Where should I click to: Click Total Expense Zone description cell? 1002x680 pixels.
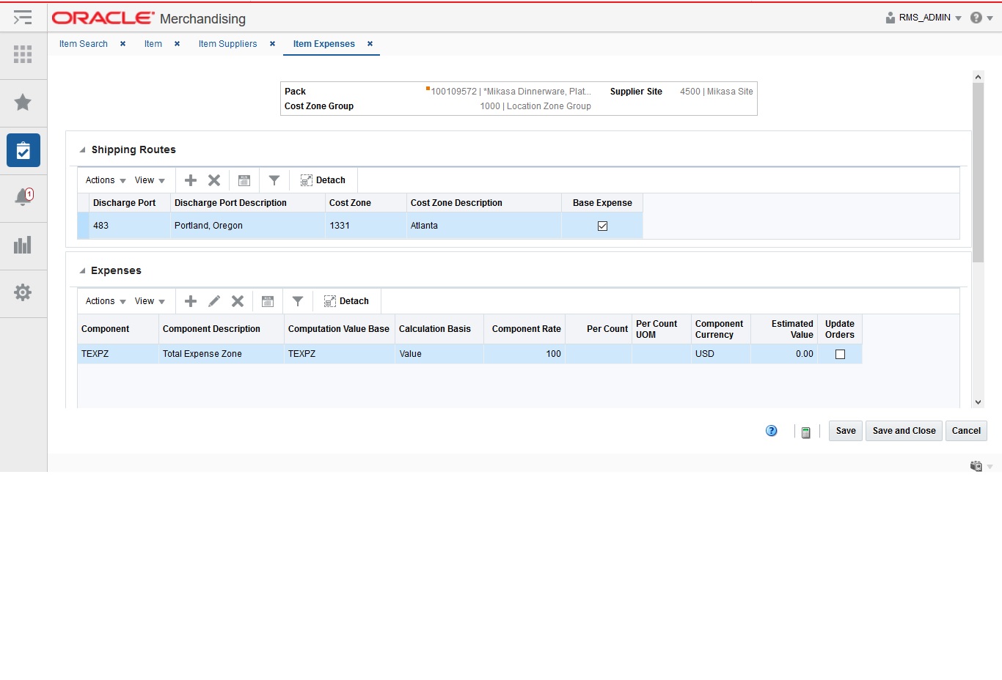pos(222,354)
